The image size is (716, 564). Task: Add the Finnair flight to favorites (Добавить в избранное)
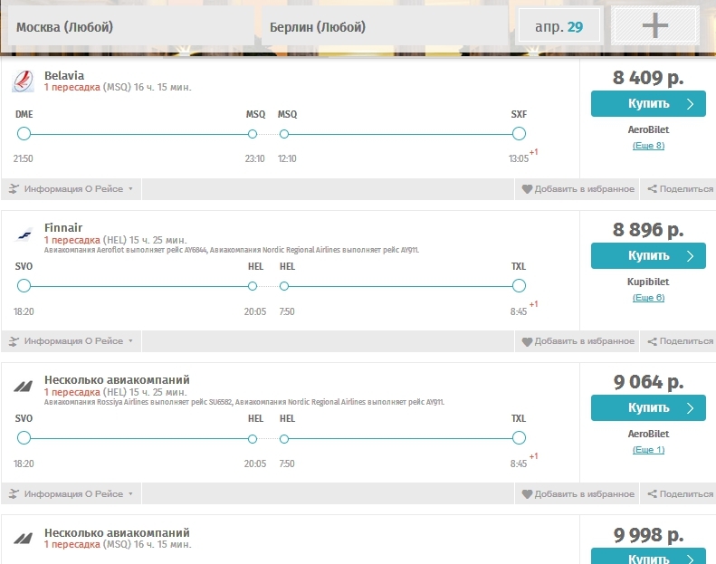(578, 341)
